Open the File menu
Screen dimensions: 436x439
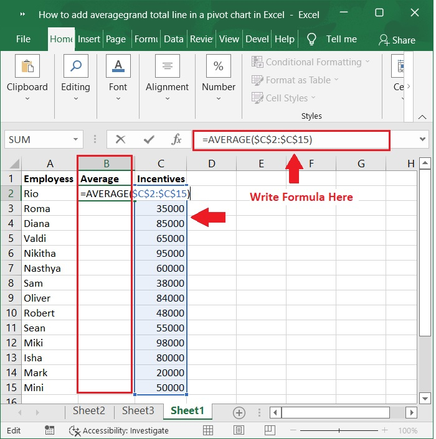(23, 39)
